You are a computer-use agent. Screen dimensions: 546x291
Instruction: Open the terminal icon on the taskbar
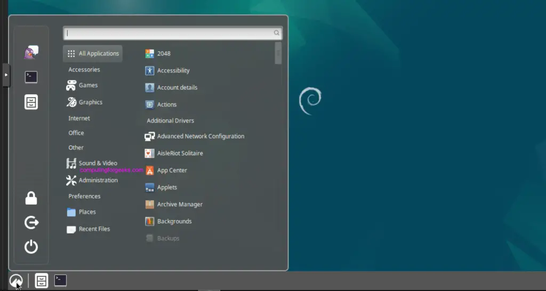pos(60,280)
